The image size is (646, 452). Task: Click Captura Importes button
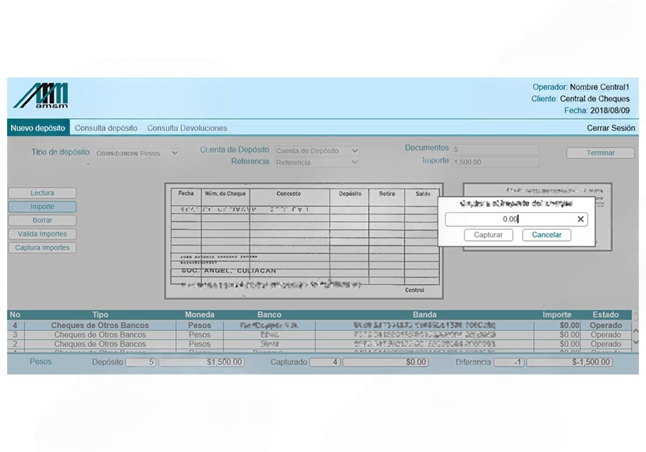[42, 247]
